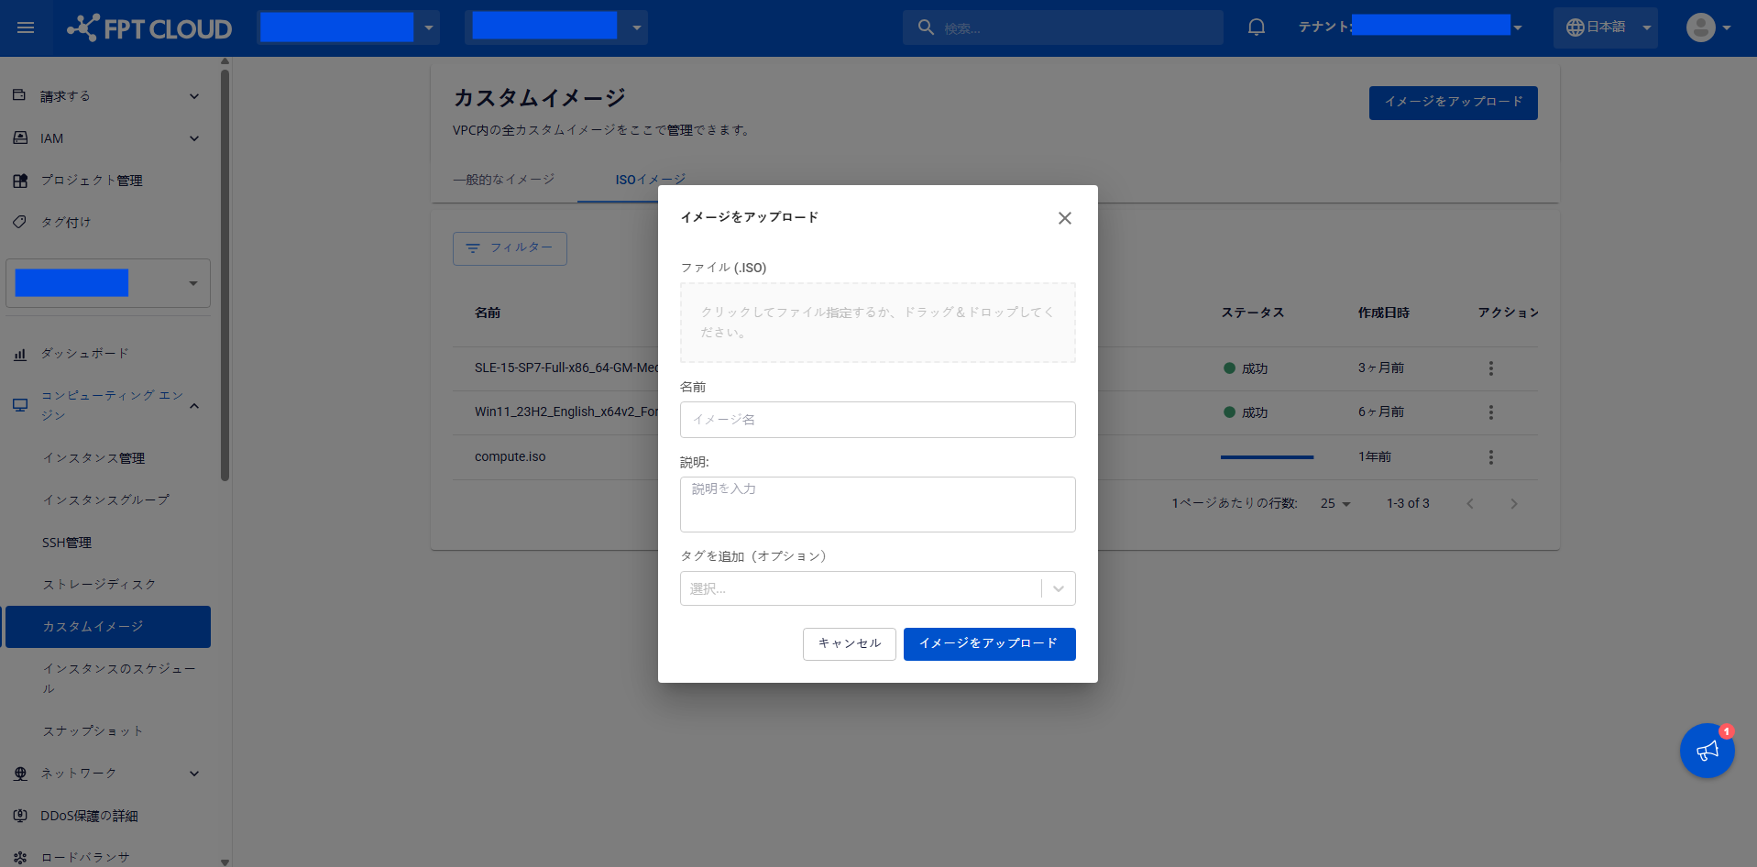Close the upload image dialog
This screenshot has width=1757, height=867.
coord(1064,218)
